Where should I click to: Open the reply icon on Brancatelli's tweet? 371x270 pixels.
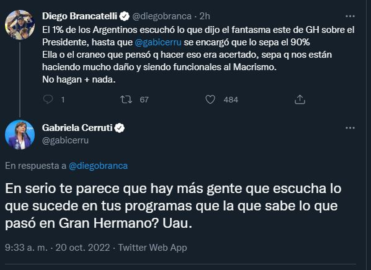click(x=48, y=99)
